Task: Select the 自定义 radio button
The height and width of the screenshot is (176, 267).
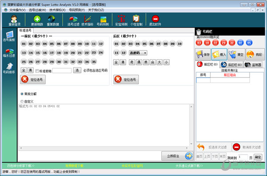Action: pyautogui.click(x=22, y=101)
